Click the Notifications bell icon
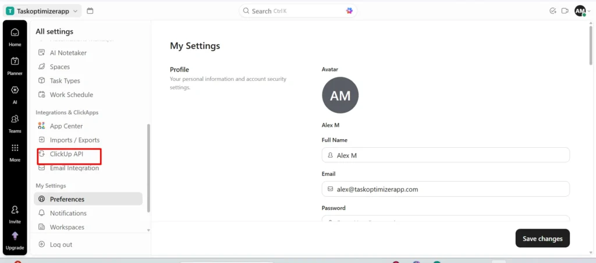This screenshot has width=596, height=263. pyautogui.click(x=42, y=213)
